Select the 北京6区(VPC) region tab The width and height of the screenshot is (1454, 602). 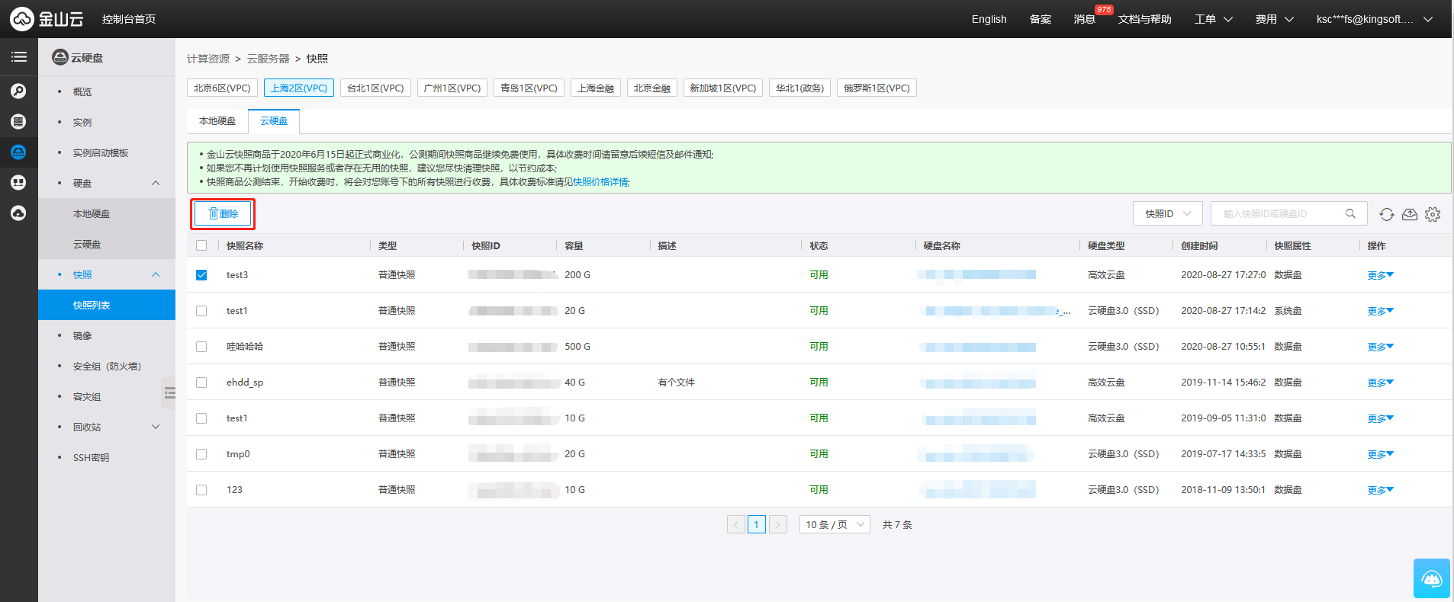(x=222, y=88)
